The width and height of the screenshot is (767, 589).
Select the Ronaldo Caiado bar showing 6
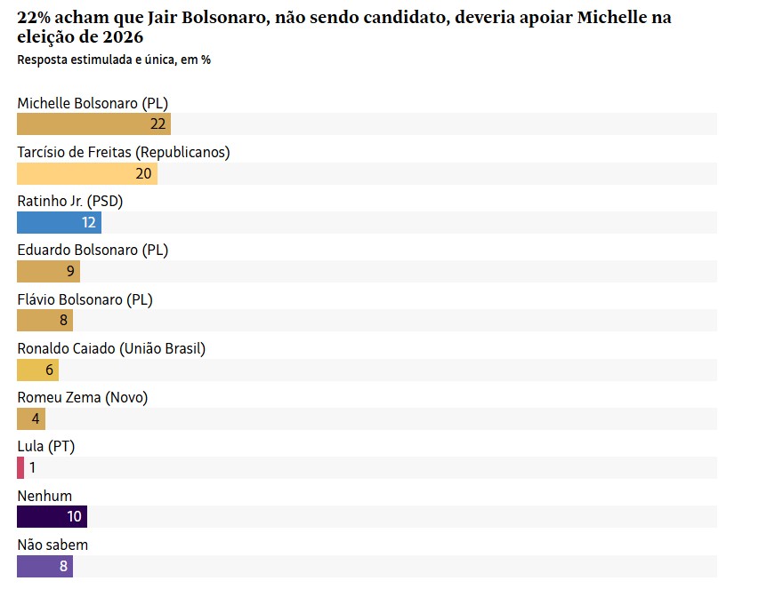[37, 370]
